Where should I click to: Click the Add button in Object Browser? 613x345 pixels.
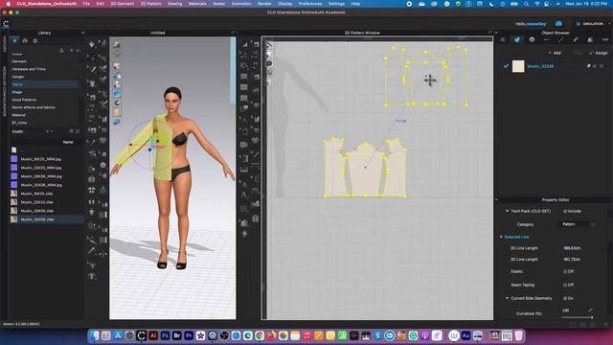coord(555,53)
